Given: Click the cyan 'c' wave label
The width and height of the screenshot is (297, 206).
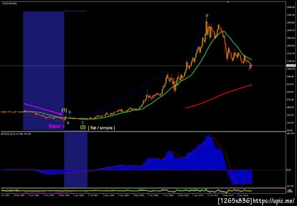Looking at the screenshot, I should click(83, 122).
